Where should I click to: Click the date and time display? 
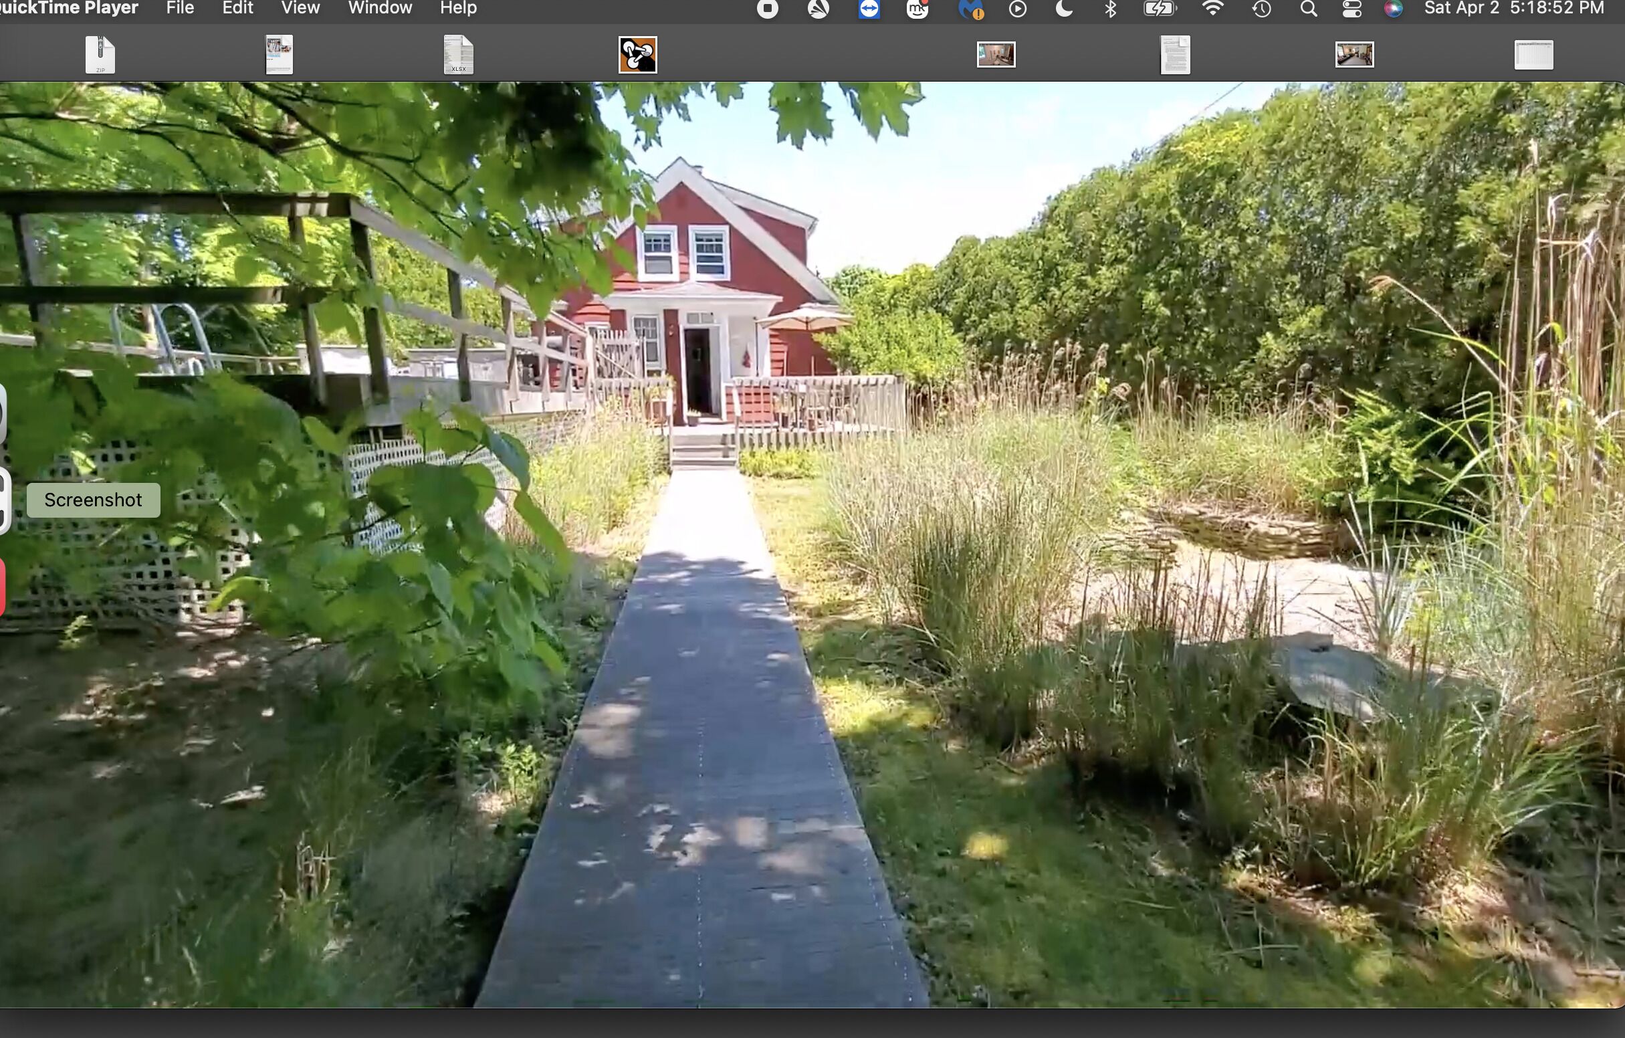(x=1513, y=8)
